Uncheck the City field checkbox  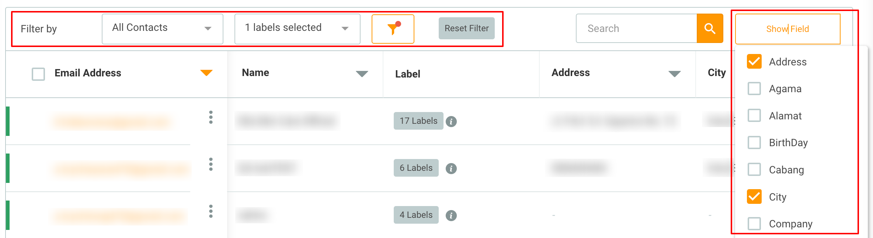(754, 197)
